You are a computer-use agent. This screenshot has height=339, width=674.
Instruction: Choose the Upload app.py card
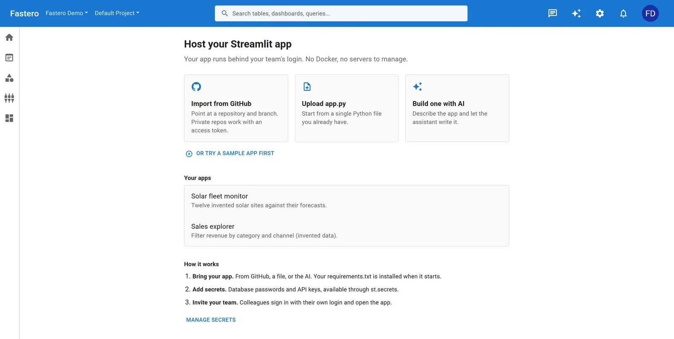(x=347, y=108)
